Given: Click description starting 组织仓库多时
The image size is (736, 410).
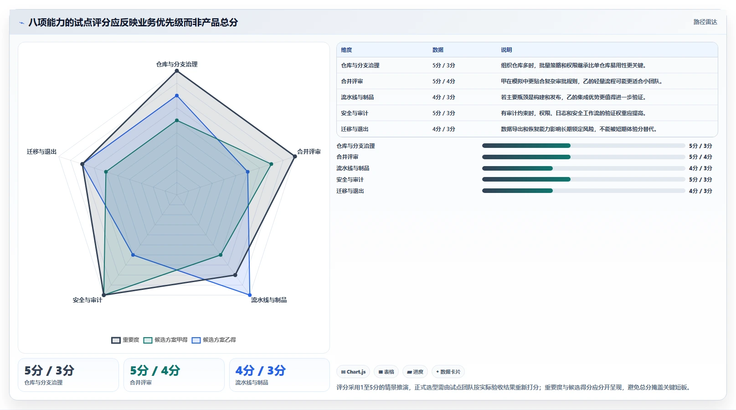Looking at the screenshot, I should coord(573,66).
